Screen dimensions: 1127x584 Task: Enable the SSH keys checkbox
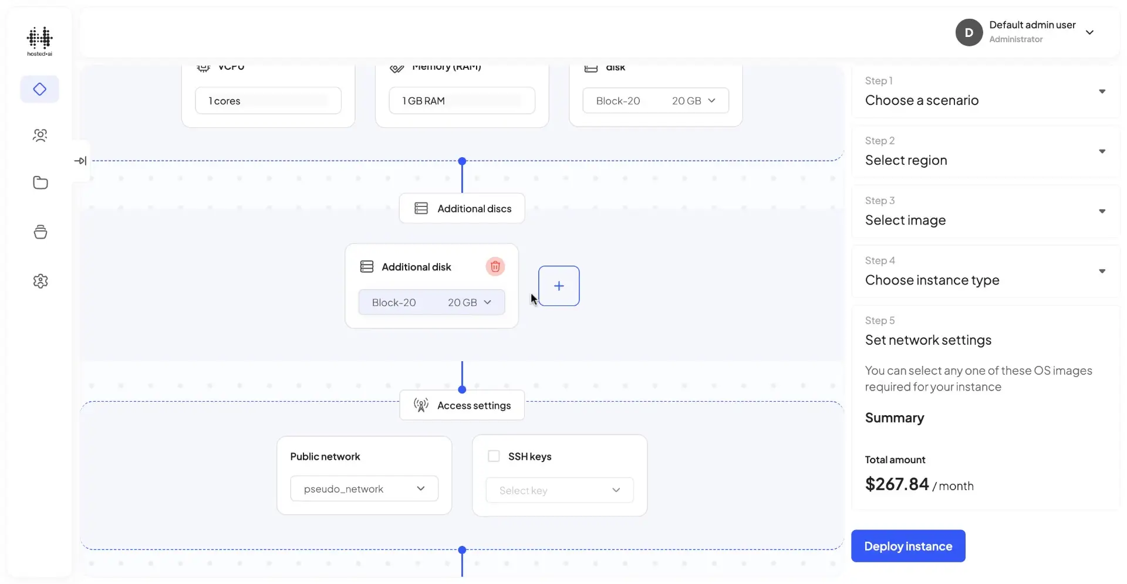[x=493, y=456]
